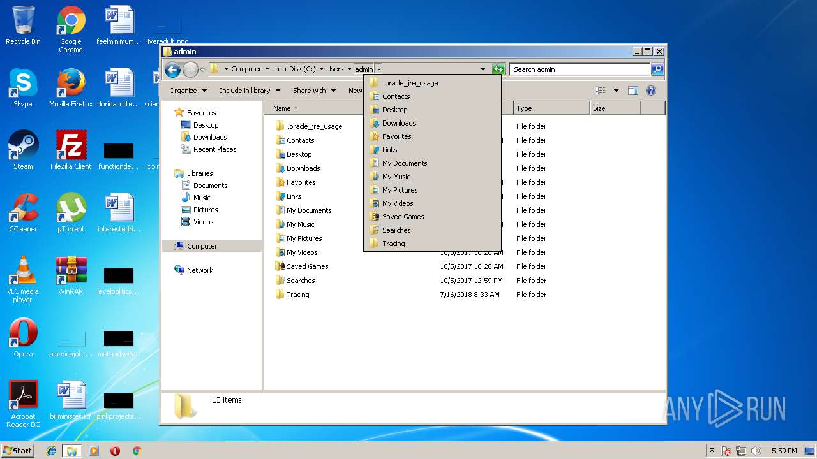Expand arrow before Computer in address bar

click(x=226, y=69)
